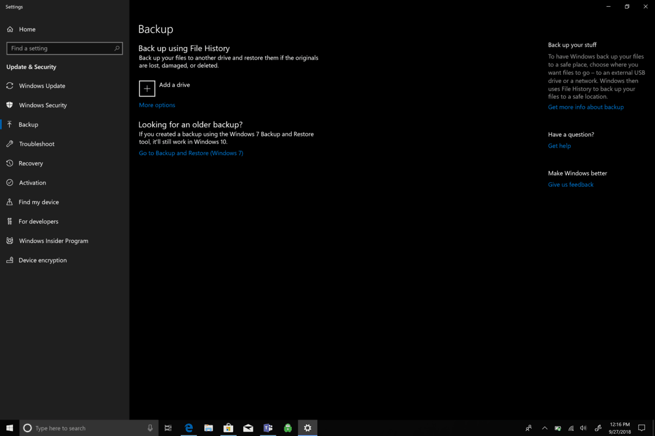Click the Add a drive label

click(174, 85)
